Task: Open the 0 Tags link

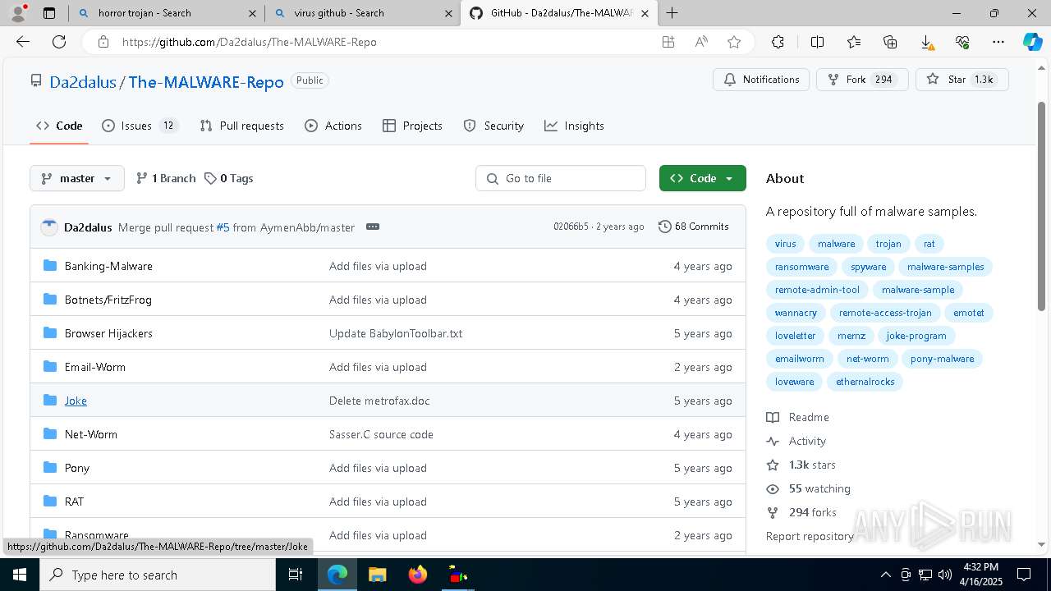Action: [x=229, y=178]
